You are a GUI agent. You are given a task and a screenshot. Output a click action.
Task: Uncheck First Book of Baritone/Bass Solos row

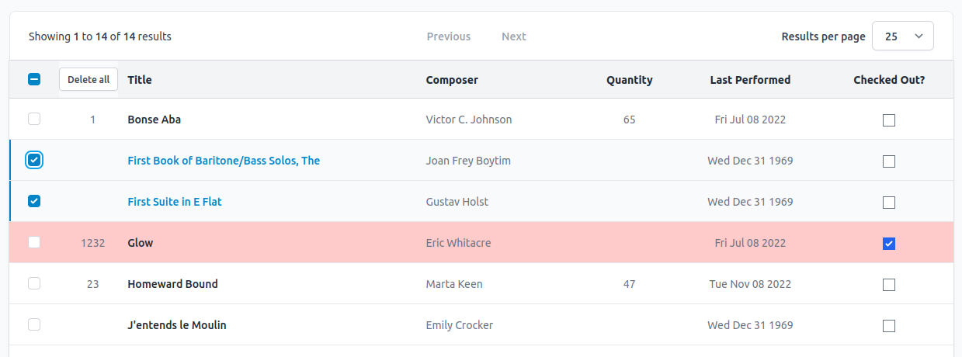tap(34, 160)
